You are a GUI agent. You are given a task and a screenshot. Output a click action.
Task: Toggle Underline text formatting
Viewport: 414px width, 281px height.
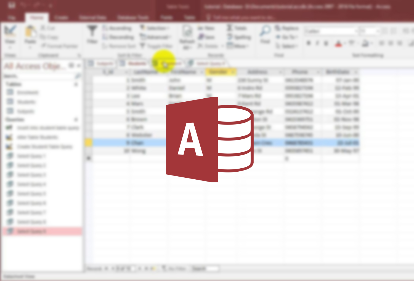pos(326,43)
